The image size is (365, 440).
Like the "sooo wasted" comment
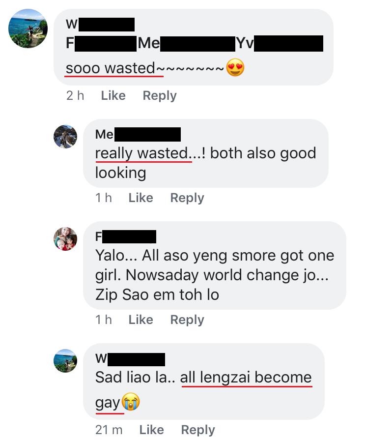pos(113,95)
